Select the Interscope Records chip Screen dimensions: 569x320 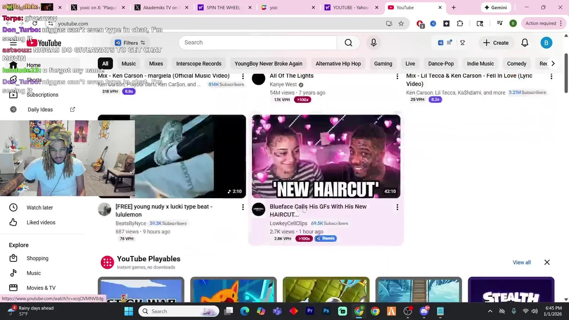tap(199, 64)
